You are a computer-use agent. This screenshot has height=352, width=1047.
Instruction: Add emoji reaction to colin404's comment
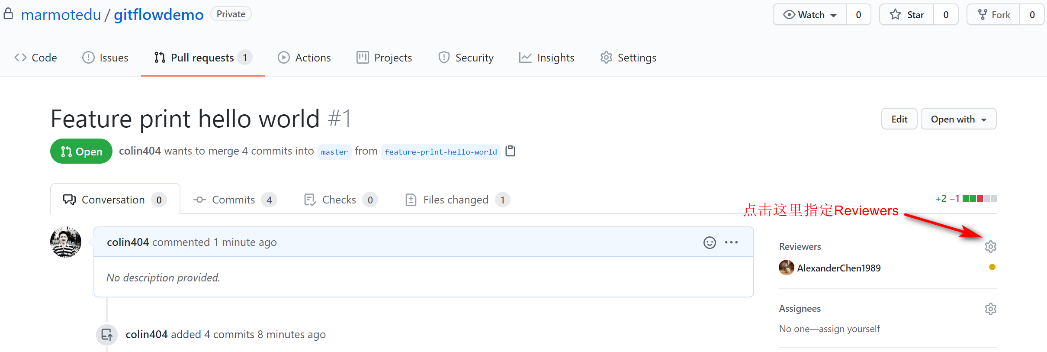710,242
